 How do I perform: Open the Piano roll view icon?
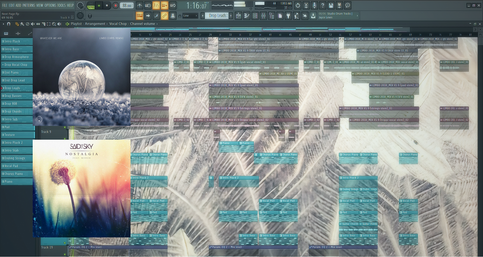(x=247, y=16)
